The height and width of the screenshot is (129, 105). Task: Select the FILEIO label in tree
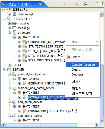pos(17,65)
